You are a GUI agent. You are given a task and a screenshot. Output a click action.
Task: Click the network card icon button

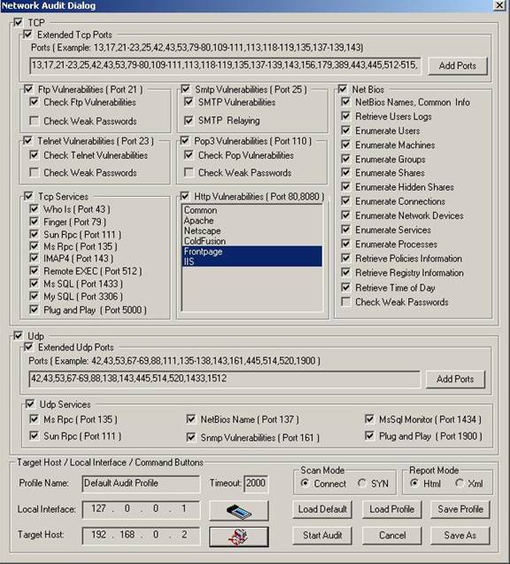239,511
